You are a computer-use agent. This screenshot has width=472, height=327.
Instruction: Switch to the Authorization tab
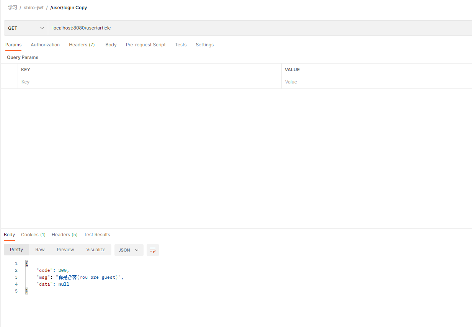tap(45, 45)
